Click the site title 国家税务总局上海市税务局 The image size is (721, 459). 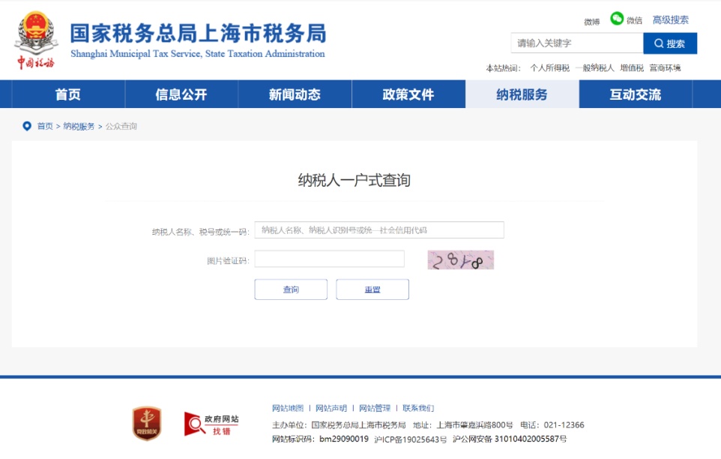(198, 33)
